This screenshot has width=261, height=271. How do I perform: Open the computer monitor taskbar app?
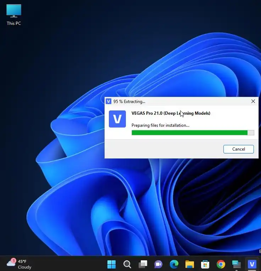(237, 264)
